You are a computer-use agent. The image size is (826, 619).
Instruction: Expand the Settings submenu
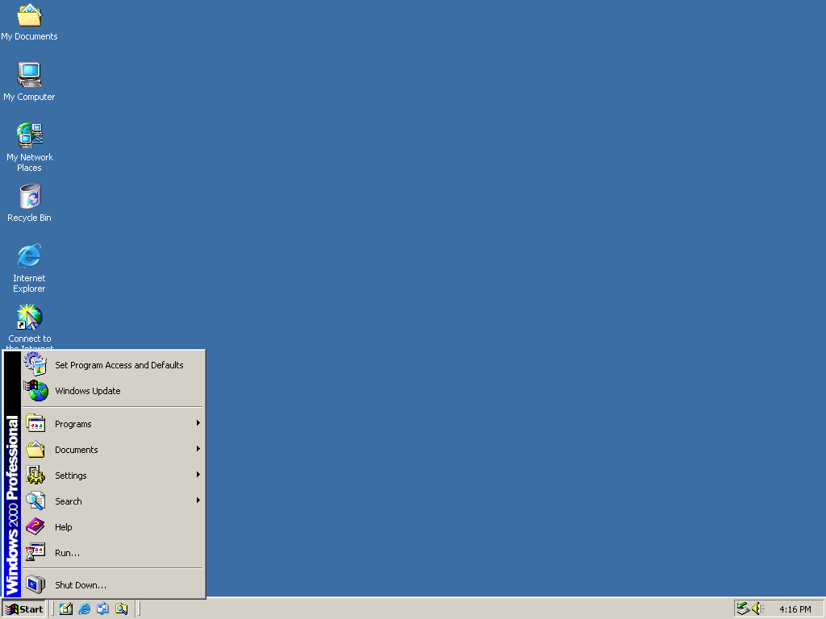tap(113, 476)
